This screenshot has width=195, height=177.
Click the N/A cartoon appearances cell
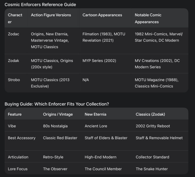[x=86, y=80]
